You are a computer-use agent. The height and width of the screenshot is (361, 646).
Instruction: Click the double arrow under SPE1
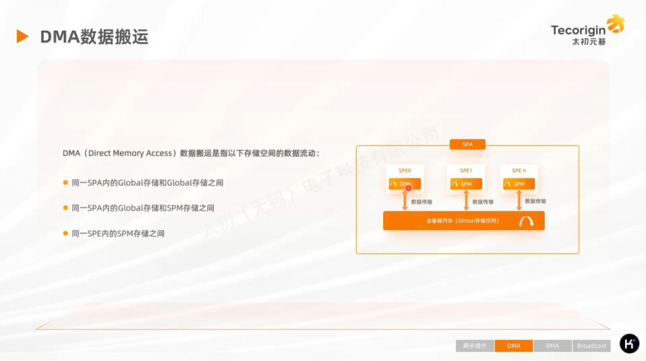pos(466,201)
